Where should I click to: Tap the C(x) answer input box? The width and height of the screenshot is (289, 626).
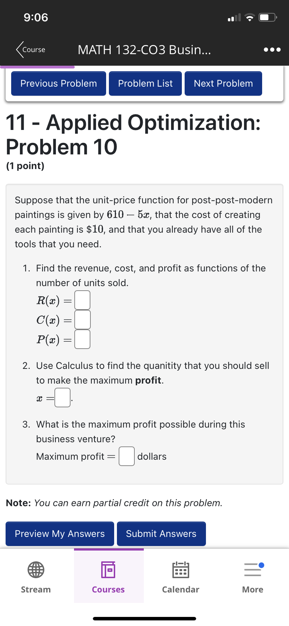(x=82, y=319)
